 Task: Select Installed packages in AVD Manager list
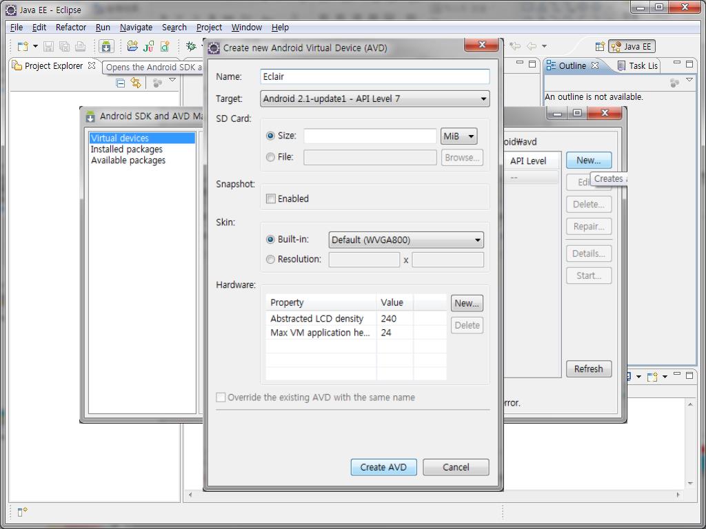tap(127, 149)
